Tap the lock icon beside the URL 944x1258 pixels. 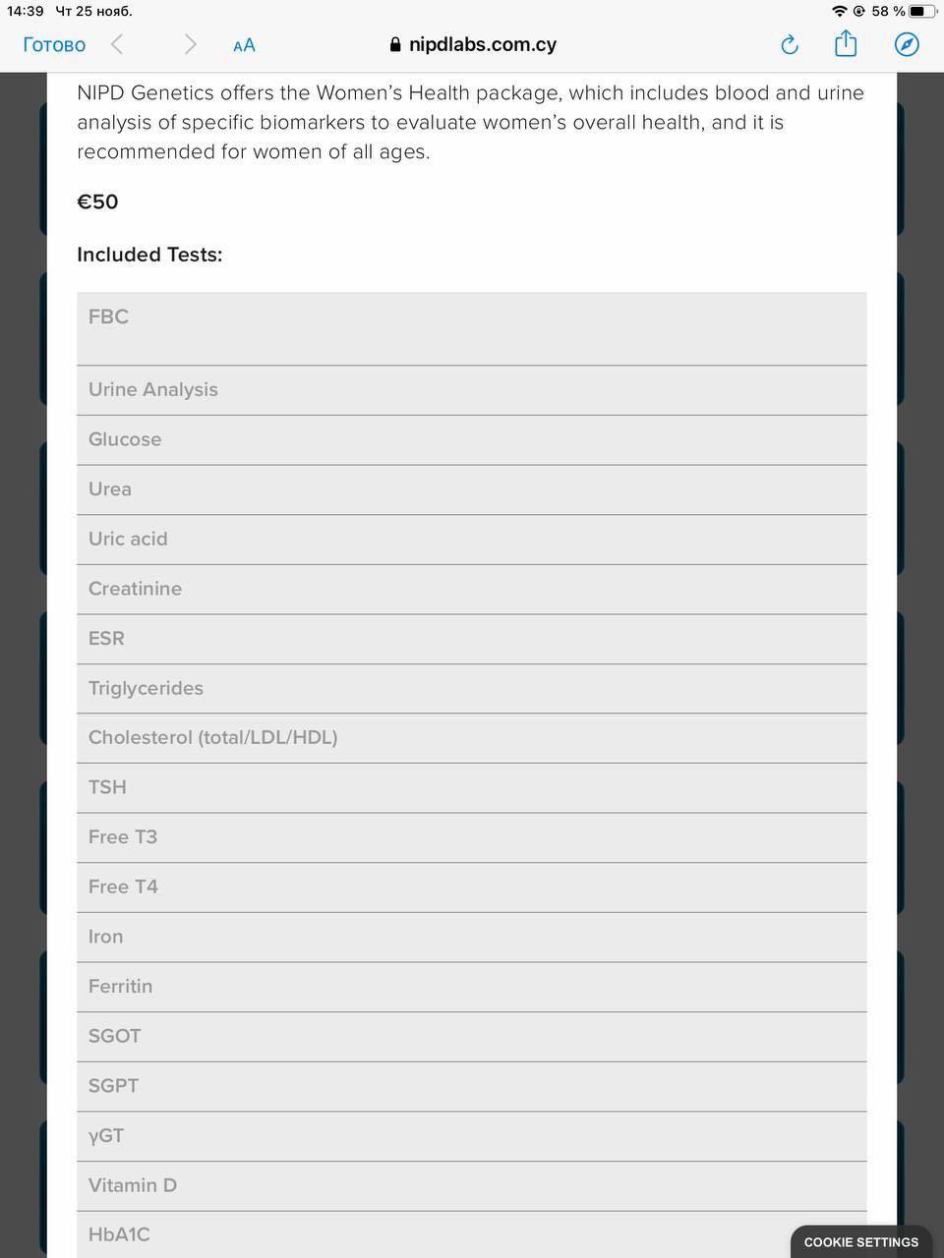396,45
